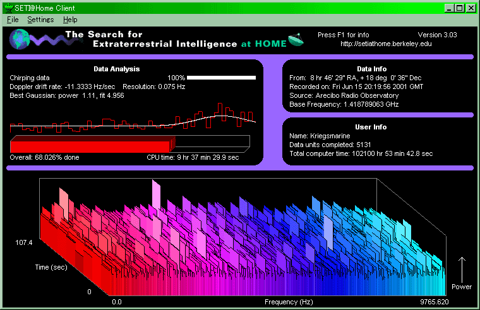Click the Best Gaussian fit graph
The width and height of the screenshot is (480, 310).
point(133,118)
